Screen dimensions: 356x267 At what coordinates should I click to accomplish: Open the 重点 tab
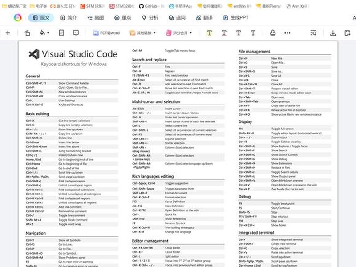(123, 18)
